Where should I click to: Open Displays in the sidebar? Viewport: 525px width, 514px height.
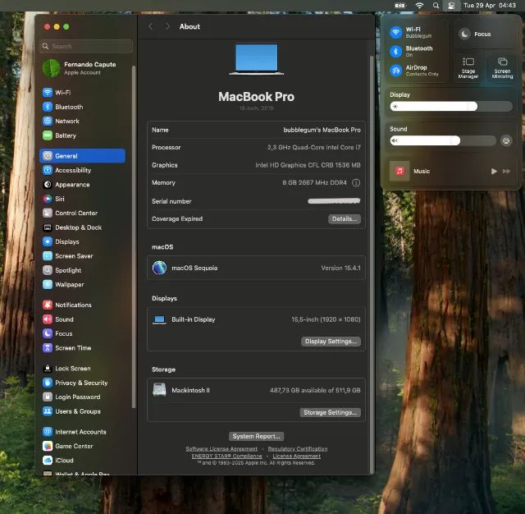pyautogui.click(x=82, y=241)
